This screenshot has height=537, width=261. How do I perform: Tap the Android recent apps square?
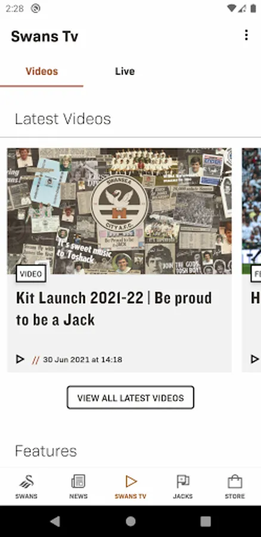point(206,521)
